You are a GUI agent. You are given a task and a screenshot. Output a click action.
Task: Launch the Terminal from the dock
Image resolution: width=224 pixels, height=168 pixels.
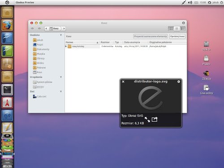(x=7, y=90)
